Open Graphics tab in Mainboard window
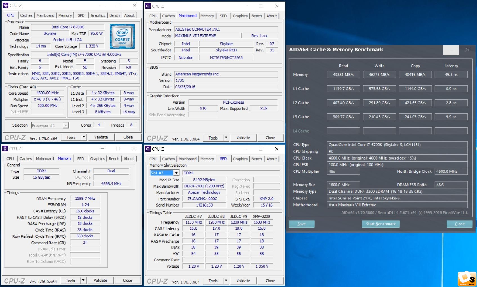This screenshot has width=477, height=287. [x=240, y=16]
